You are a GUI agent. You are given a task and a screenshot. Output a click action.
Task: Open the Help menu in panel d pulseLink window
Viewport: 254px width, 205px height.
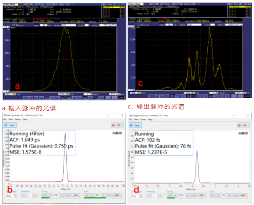(x=150, y=119)
